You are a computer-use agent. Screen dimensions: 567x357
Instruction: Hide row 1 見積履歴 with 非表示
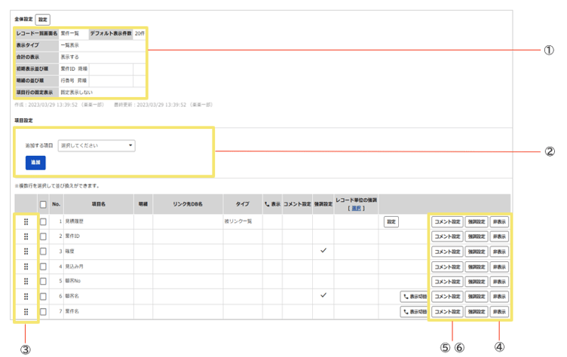point(499,222)
